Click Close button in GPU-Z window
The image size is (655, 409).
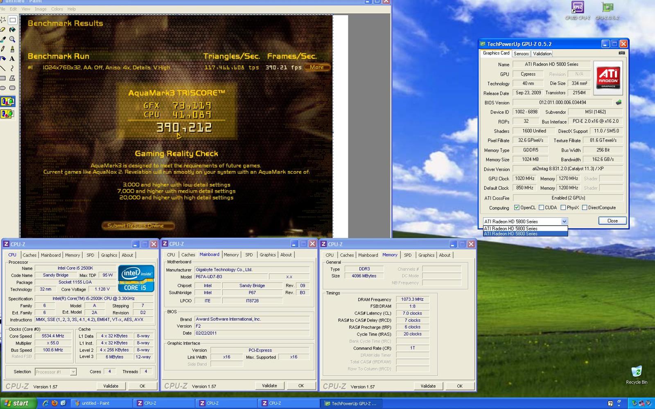pyautogui.click(x=612, y=221)
